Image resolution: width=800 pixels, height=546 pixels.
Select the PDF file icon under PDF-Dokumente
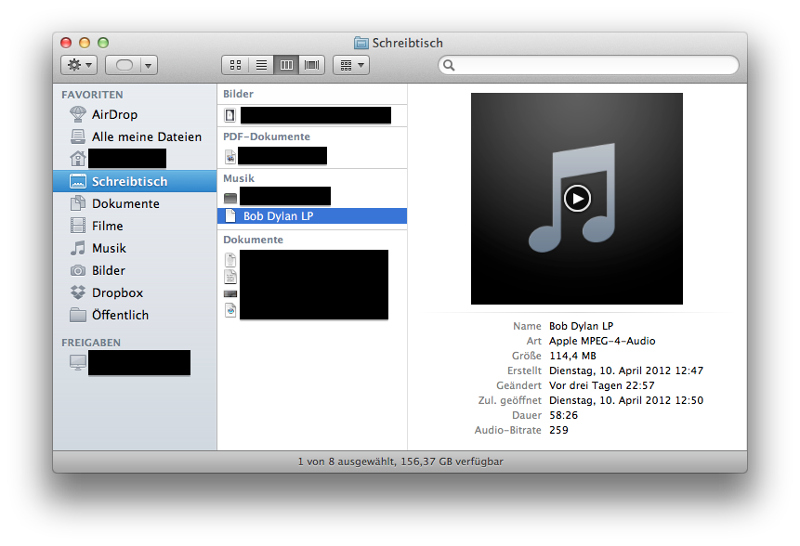(230, 157)
